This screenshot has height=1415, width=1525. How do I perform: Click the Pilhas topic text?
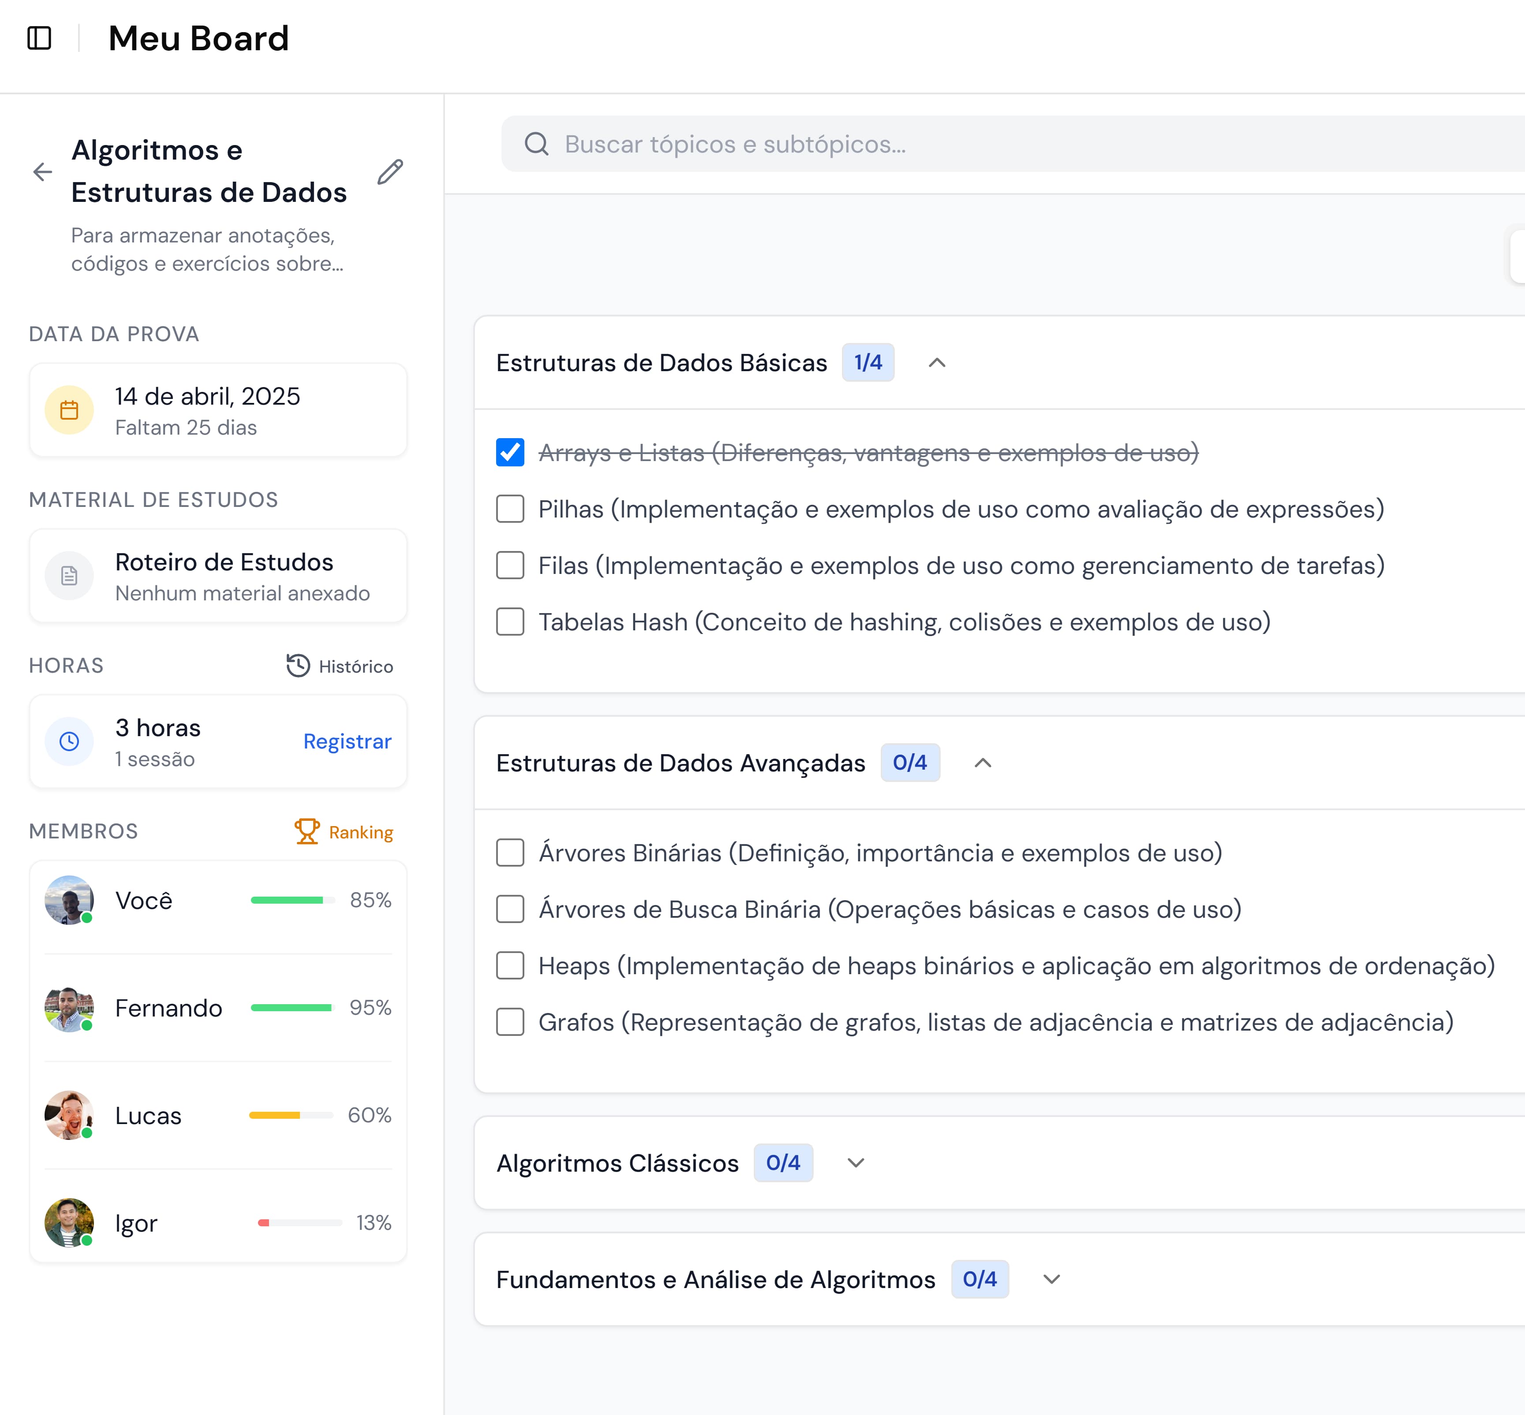pos(961,509)
